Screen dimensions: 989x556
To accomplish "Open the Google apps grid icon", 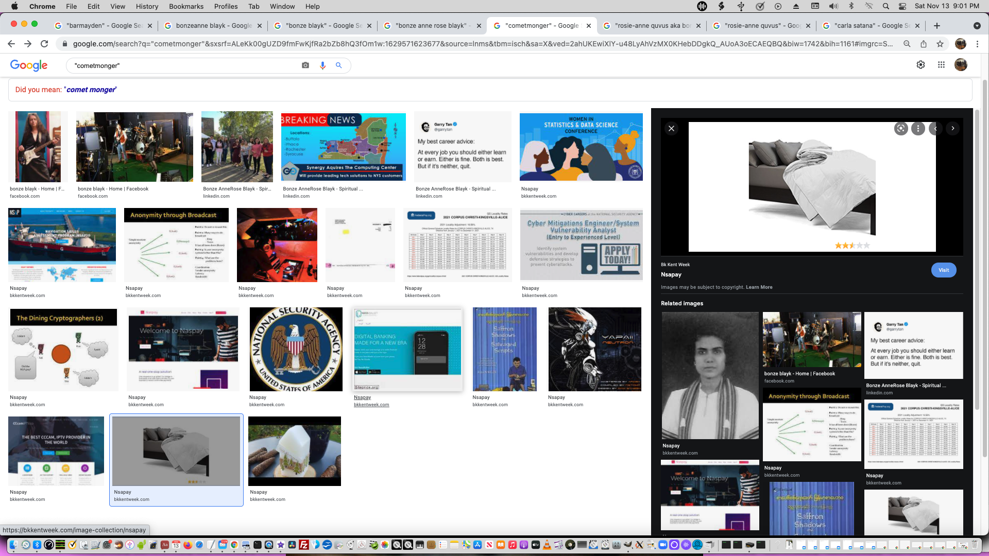I will click(x=941, y=64).
